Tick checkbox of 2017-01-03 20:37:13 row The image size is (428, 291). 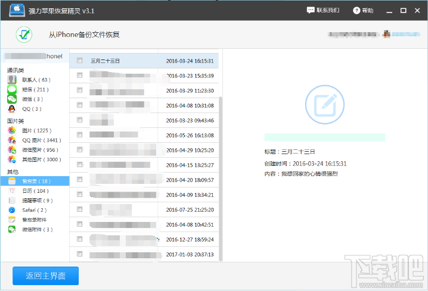(x=80, y=254)
